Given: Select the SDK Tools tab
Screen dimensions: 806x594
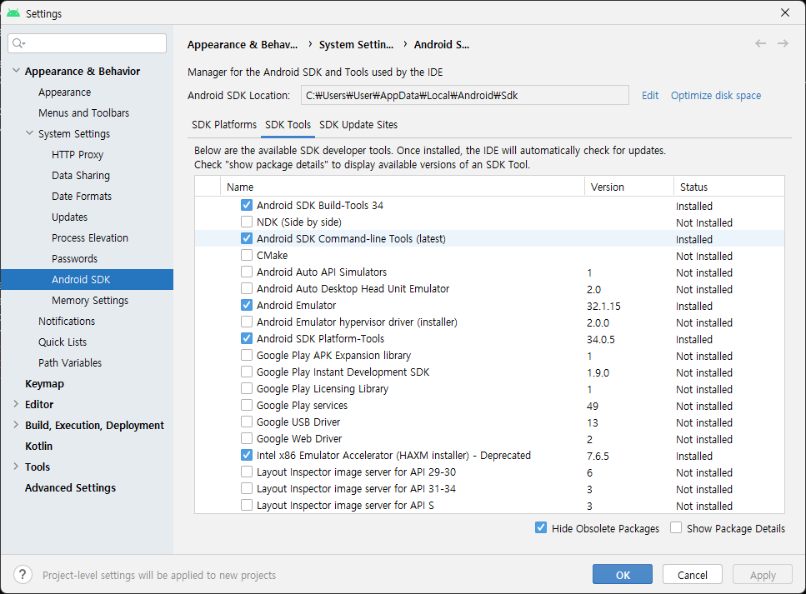Looking at the screenshot, I should (x=288, y=124).
